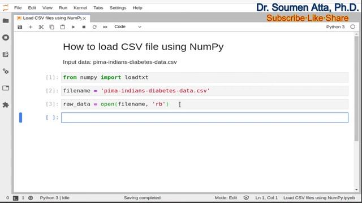Open the Run menu
The height and width of the screenshot is (203, 362).
tap(63, 8)
